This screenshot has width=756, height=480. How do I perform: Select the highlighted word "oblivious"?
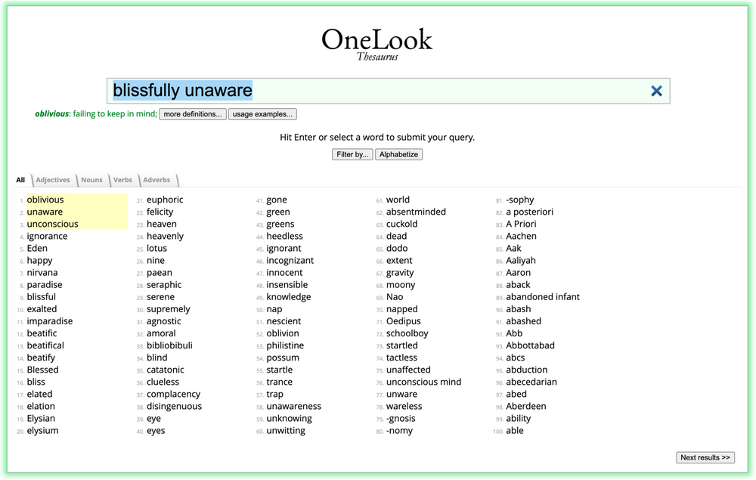[45, 200]
